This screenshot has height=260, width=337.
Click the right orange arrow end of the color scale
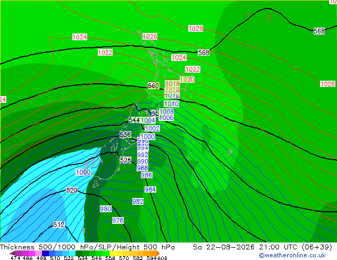click(x=158, y=253)
